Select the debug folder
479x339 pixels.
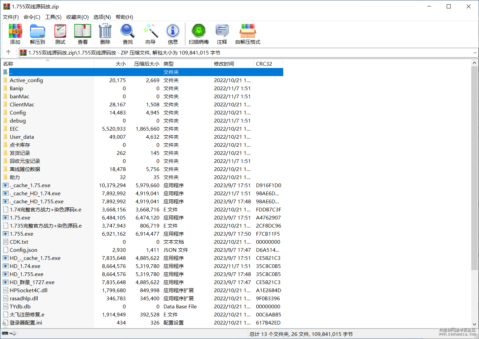pyautogui.click(x=142, y=121)
